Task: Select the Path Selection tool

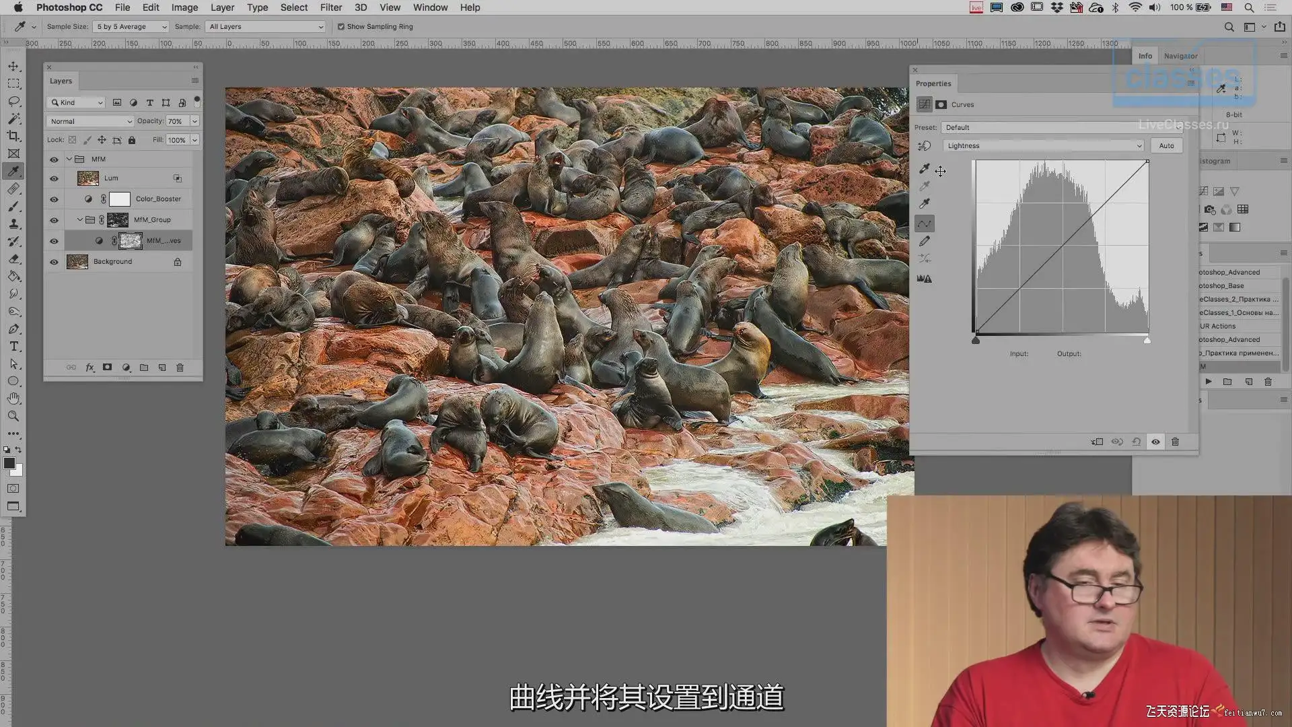Action: click(13, 363)
